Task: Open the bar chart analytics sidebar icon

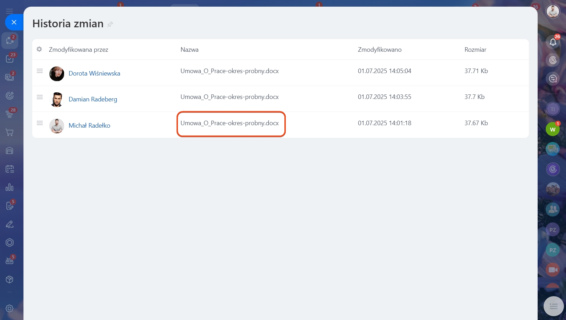Action: tap(10, 187)
